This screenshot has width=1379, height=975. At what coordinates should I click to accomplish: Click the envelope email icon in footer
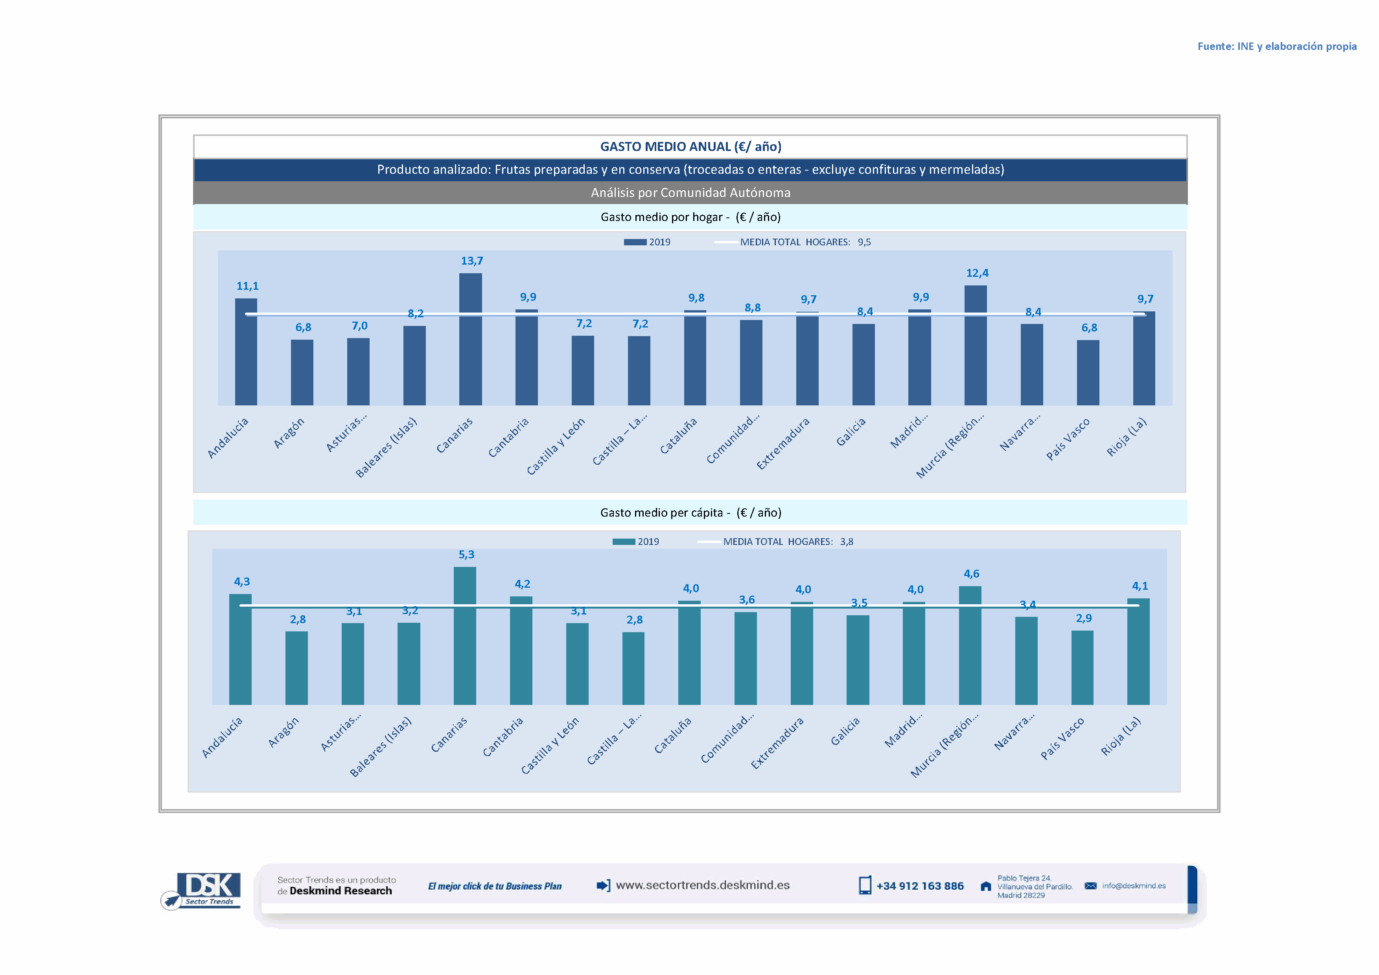pyautogui.click(x=1090, y=885)
